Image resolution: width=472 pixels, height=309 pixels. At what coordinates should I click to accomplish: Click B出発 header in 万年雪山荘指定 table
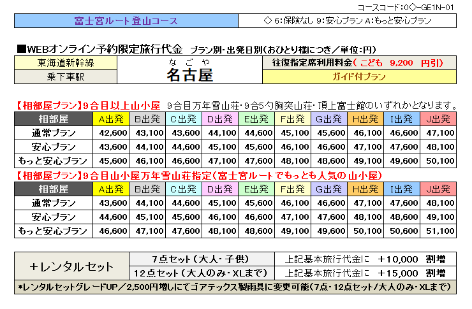point(147,189)
